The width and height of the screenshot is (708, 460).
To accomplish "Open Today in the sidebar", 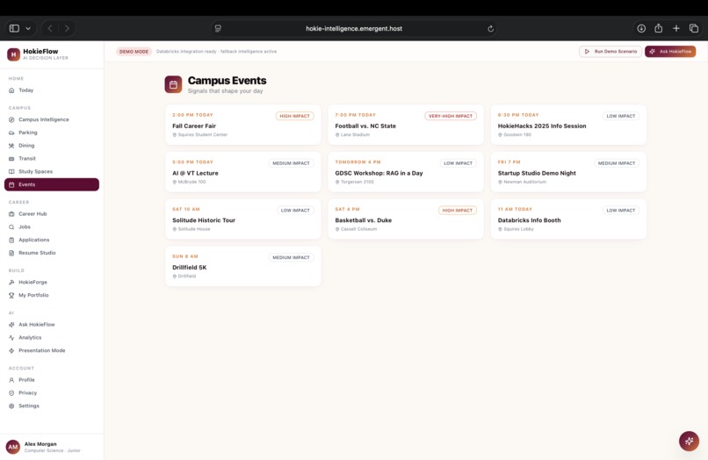I will [52, 90].
